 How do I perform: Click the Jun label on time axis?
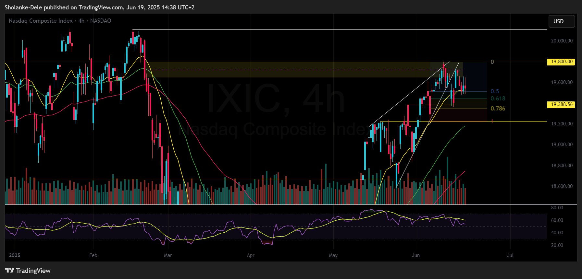point(416,255)
